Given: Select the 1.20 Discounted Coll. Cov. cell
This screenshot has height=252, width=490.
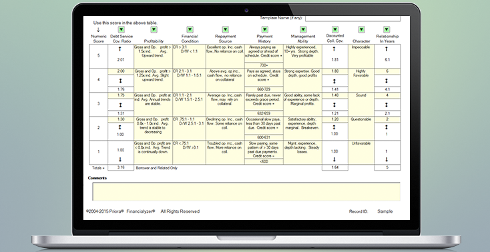Looking at the screenshot, I should 334,119.
